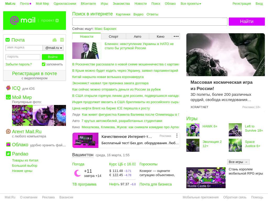The width and height of the screenshot is (268, 201).
Task: Click the Мой Мир smiley icon
Action: point(8,97)
